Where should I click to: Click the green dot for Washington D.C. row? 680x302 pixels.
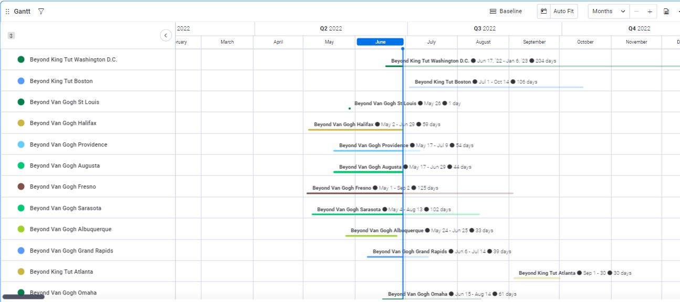coord(21,59)
